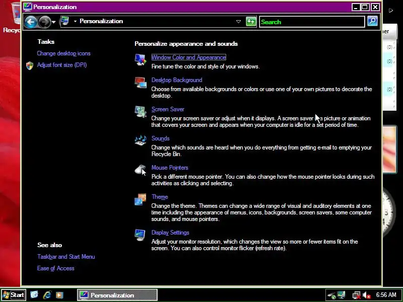Click the green Refresh button

(251, 22)
